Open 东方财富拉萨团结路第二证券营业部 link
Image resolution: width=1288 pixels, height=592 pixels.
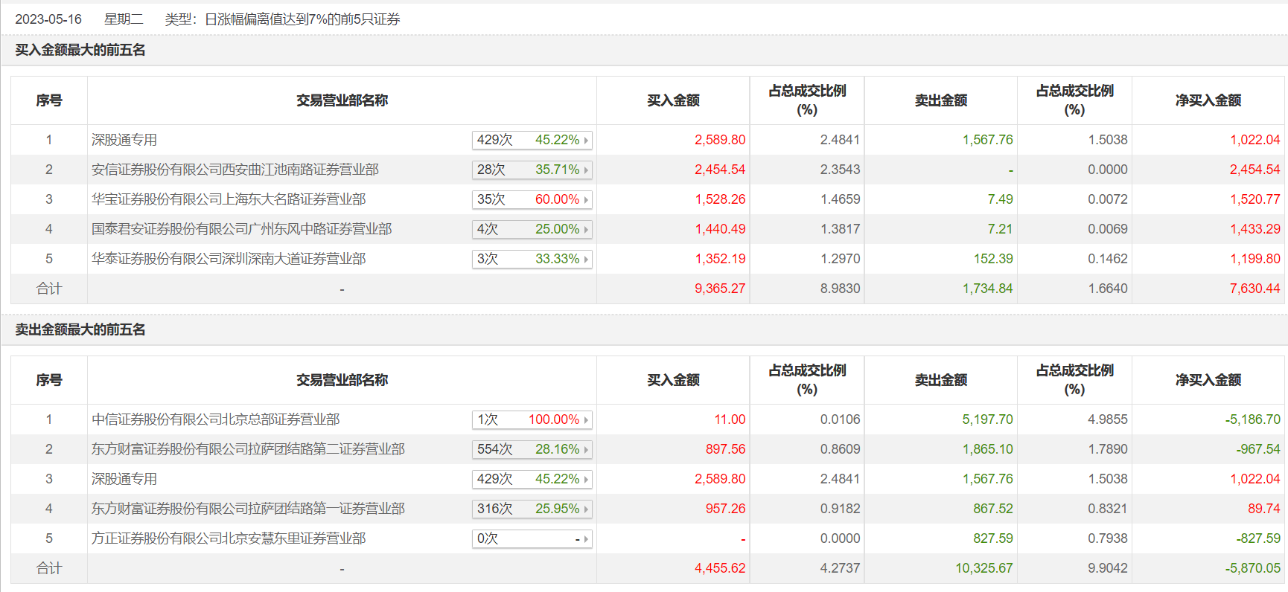point(248,449)
